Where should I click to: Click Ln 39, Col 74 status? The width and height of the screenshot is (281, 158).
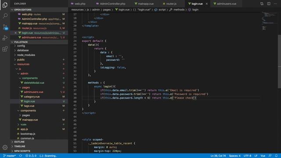click(218, 156)
